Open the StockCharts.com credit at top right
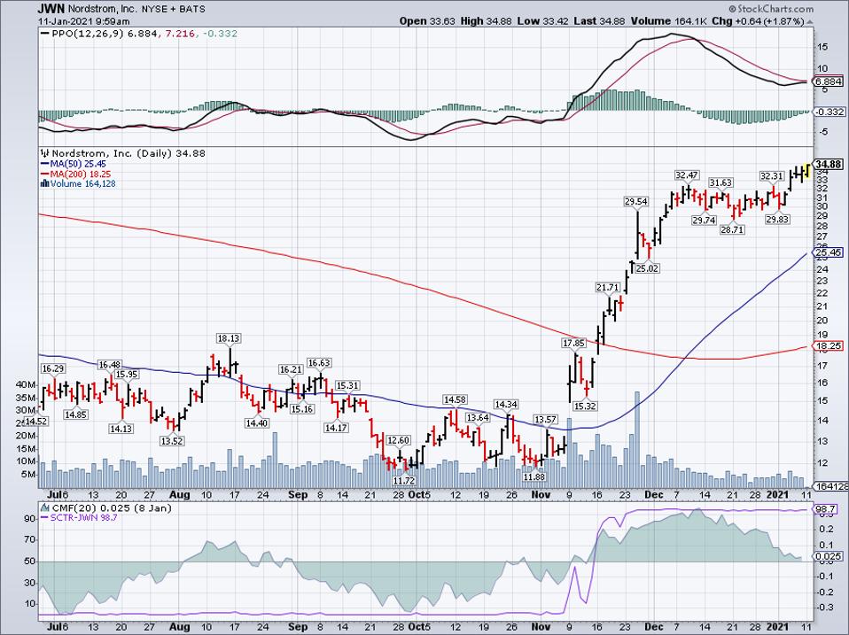 click(771, 9)
